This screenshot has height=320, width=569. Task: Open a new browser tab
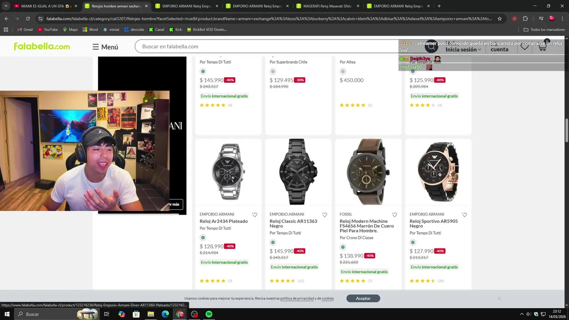[439, 6]
